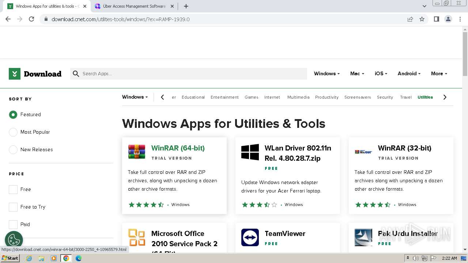
Task: Open the Games category
Action: point(251,97)
